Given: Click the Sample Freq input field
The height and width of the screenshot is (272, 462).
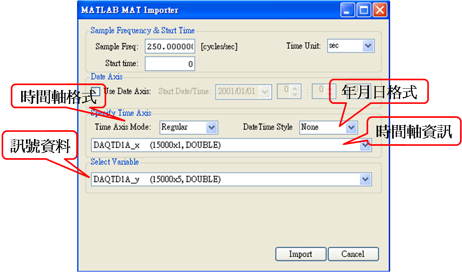Looking at the screenshot, I should pos(170,47).
